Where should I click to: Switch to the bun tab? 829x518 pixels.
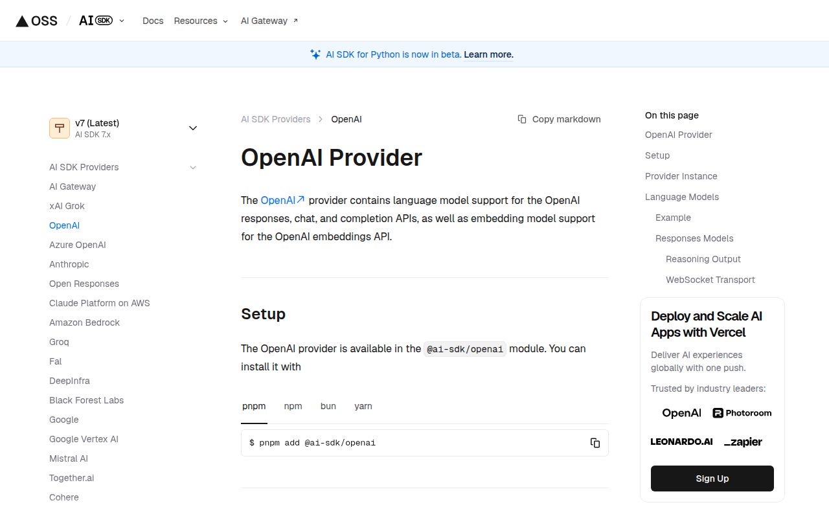coord(328,406)
